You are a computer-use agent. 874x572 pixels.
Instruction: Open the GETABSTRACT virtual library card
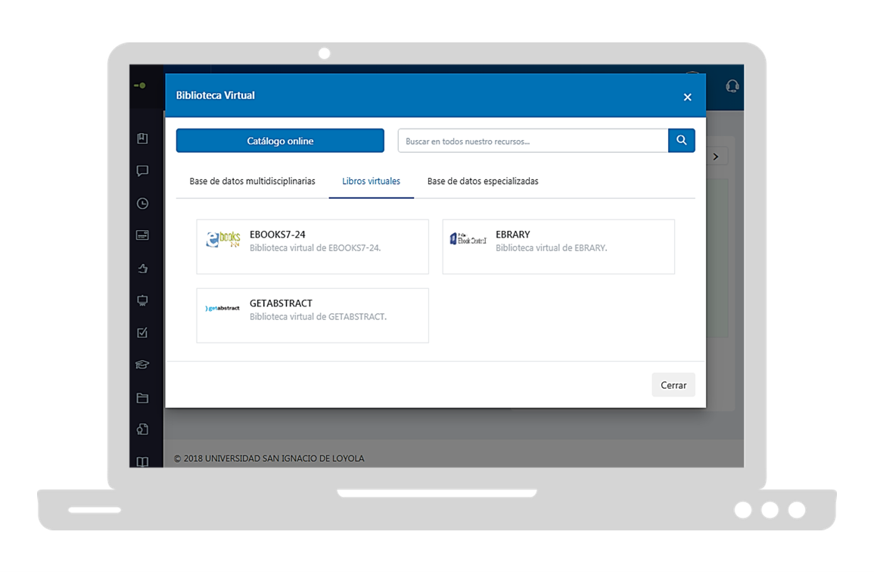tap(313, 316)
